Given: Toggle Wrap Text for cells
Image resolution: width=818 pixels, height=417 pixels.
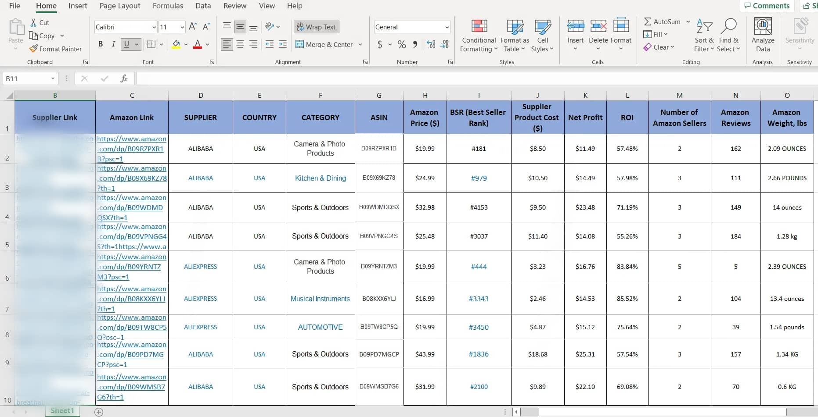Looking at the screenshot, I should point(316,27).
